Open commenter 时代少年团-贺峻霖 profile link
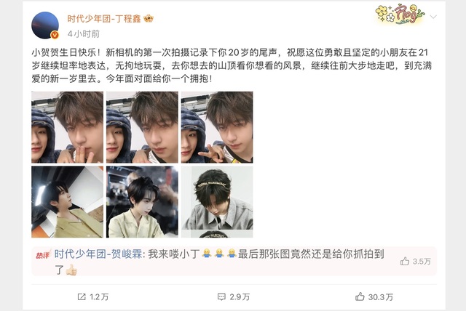The height and width of the screenshot is (311, 466). coord(98,254)
